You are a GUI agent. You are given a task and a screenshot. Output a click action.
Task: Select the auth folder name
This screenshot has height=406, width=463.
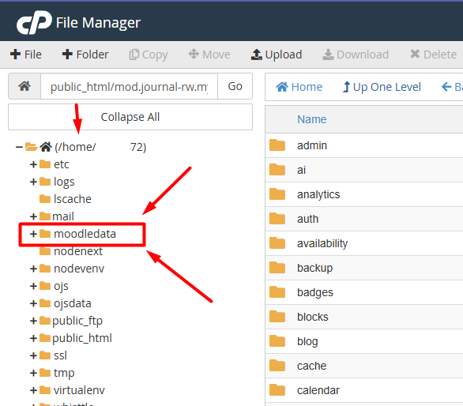(307, 219)
